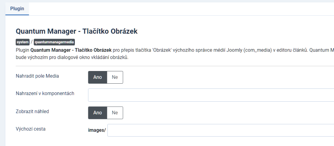Click the Výchozí cesta path input field
The height and width of the screenshot is (146, 334).
(x=221, y=130)
